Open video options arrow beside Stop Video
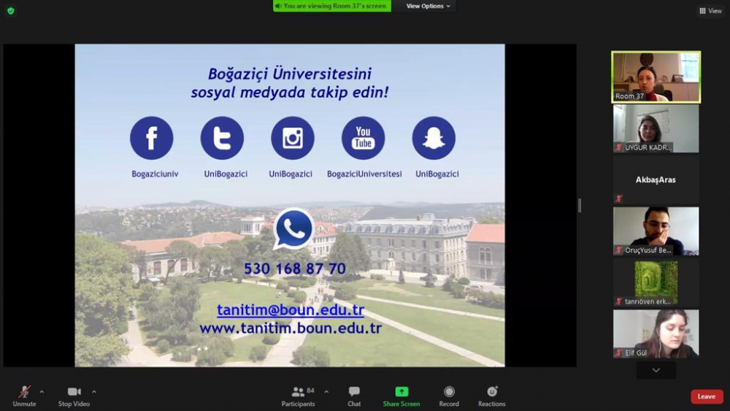This screenshot has height=411, width=730. [94, 392]
